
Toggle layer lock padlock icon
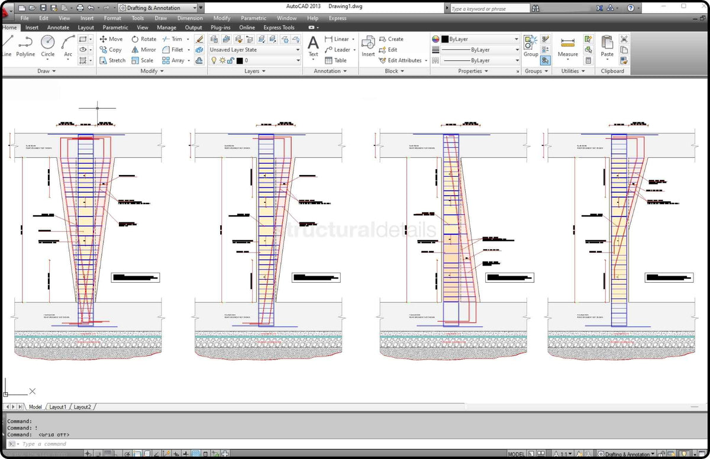[x=230, y=60]
